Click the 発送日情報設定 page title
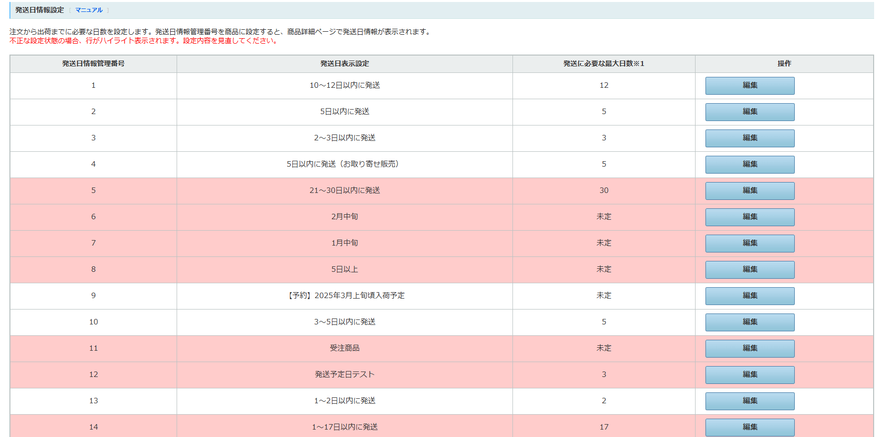 coord(40,10)
